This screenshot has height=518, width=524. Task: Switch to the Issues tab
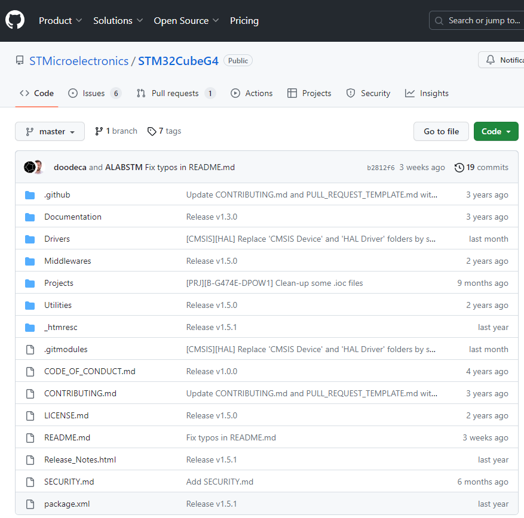click(94, 94)
